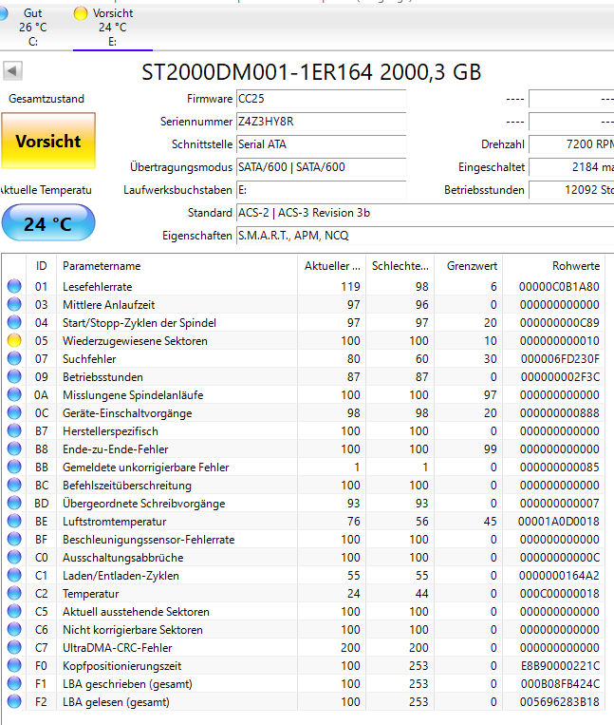The image size is (614, 725).
Task: Click the Rohwerte column header
Action: tap(554, 266)
